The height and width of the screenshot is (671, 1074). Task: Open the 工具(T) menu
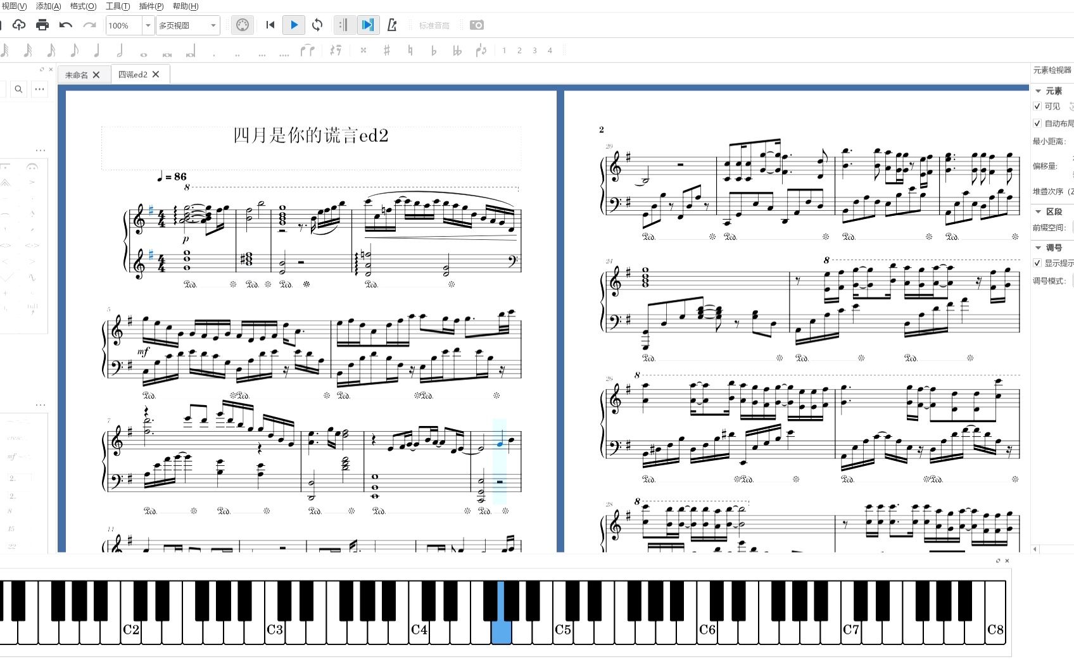(118, 6)
